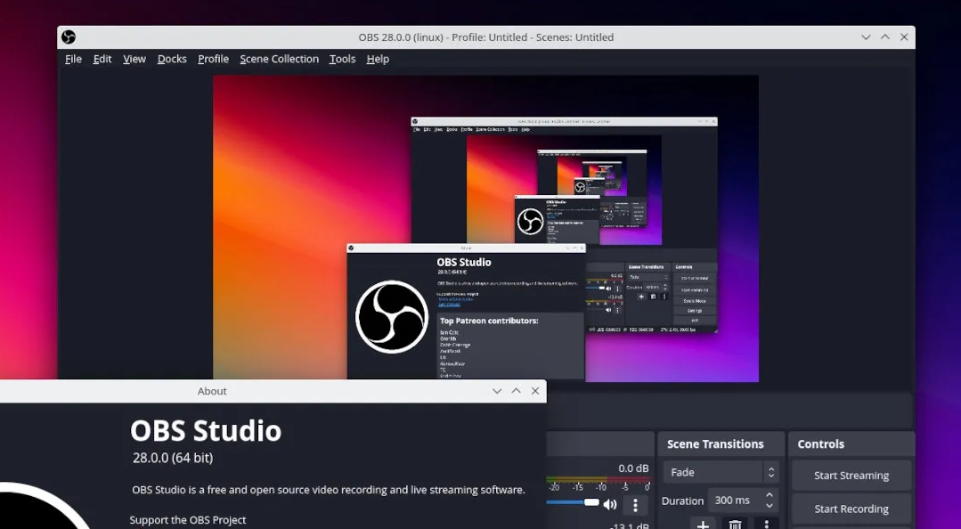Click the Scene Transitions dock header

tap(721, 444)
